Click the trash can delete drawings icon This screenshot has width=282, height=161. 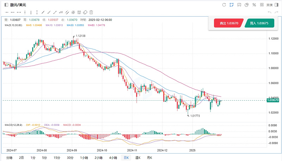point(91,12)
